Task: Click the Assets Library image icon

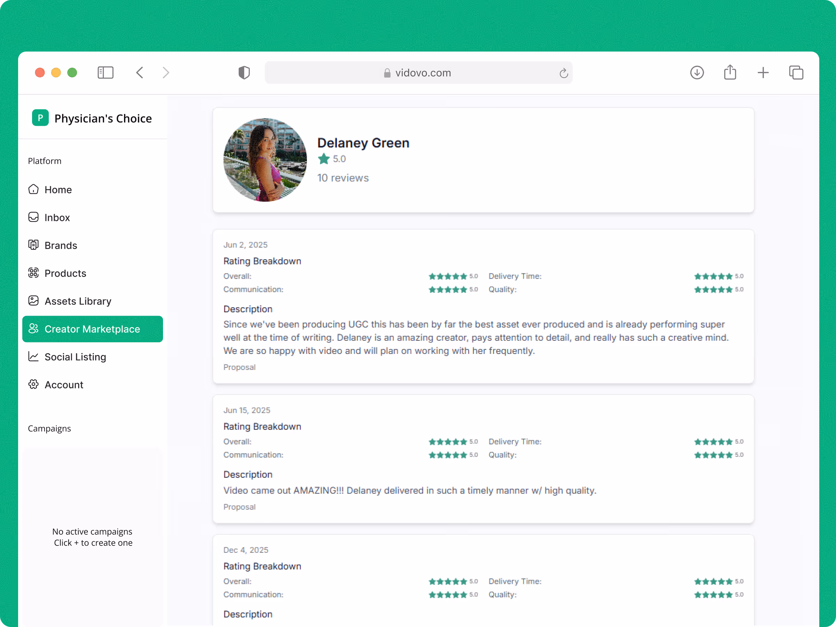Action: (x=34, y=301)
